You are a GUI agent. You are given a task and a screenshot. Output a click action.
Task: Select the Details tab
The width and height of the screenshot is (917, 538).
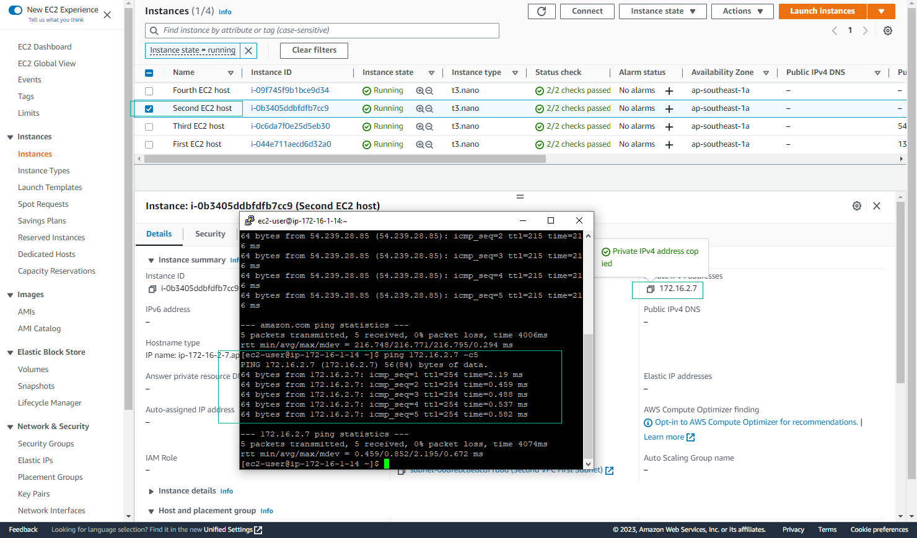159,234
